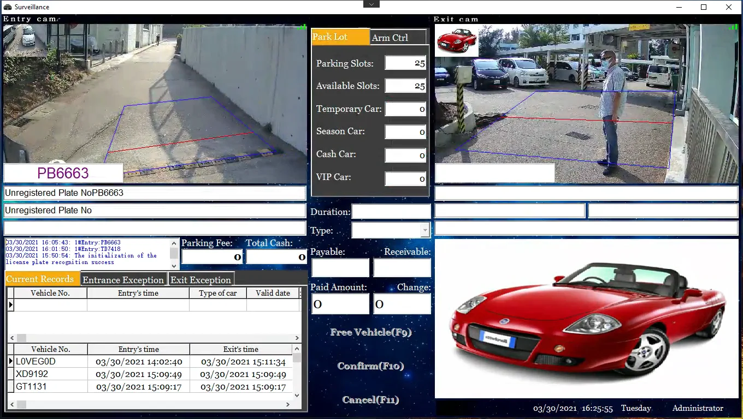Click the row selector arrow in Current Records grid
Viewport: 743px width, 419px height.
coord(10,305)
